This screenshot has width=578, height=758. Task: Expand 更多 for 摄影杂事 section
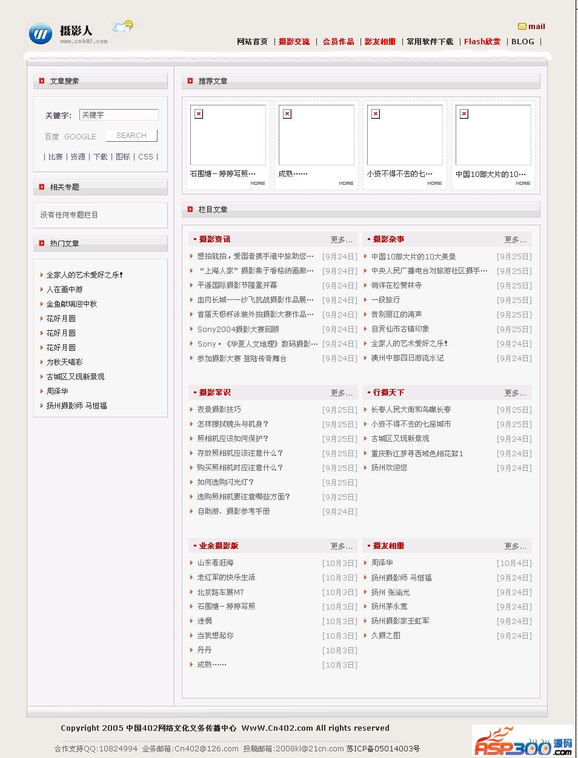pyautogui.click(x=515, y=239)
